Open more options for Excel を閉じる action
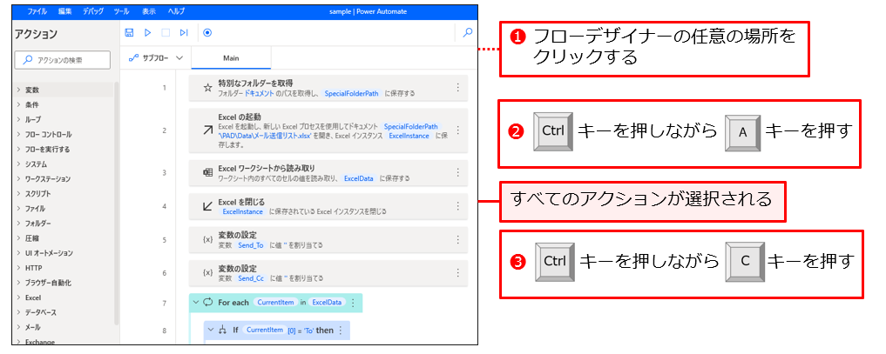The image size is (886, 354). pos(457,206)
